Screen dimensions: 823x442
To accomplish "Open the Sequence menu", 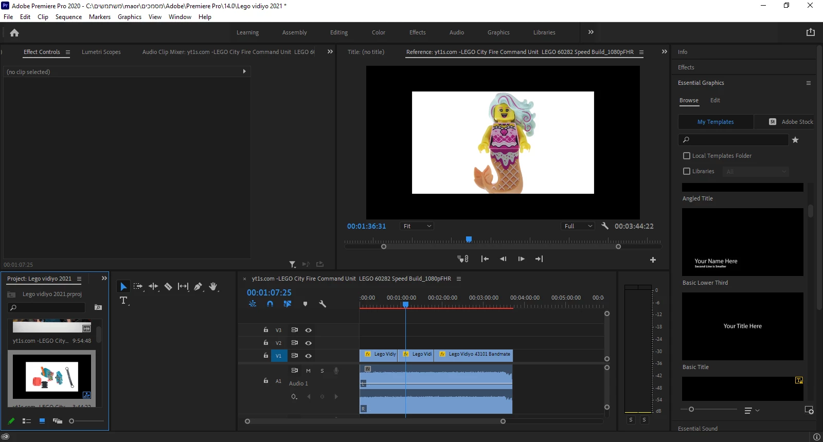I will (68, 17).
